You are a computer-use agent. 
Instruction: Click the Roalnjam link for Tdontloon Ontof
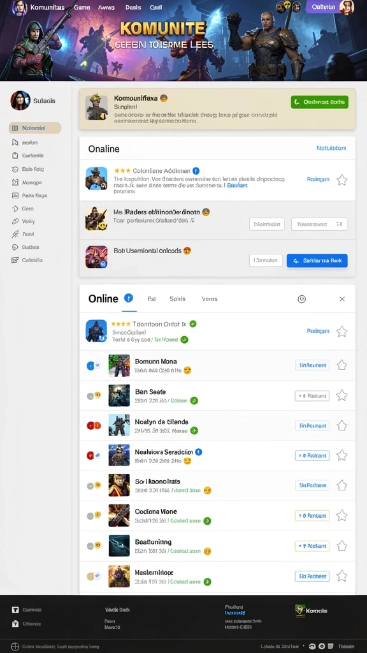319,331
